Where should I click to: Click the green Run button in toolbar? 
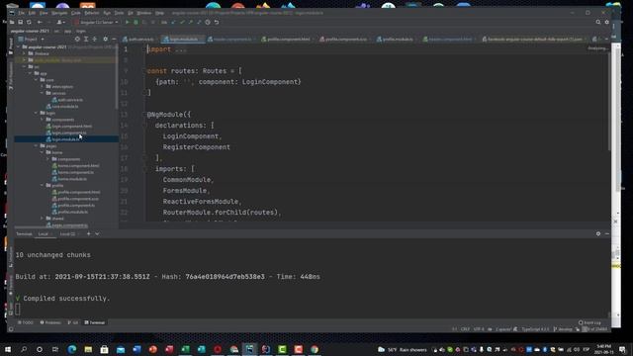click(128, 22)
